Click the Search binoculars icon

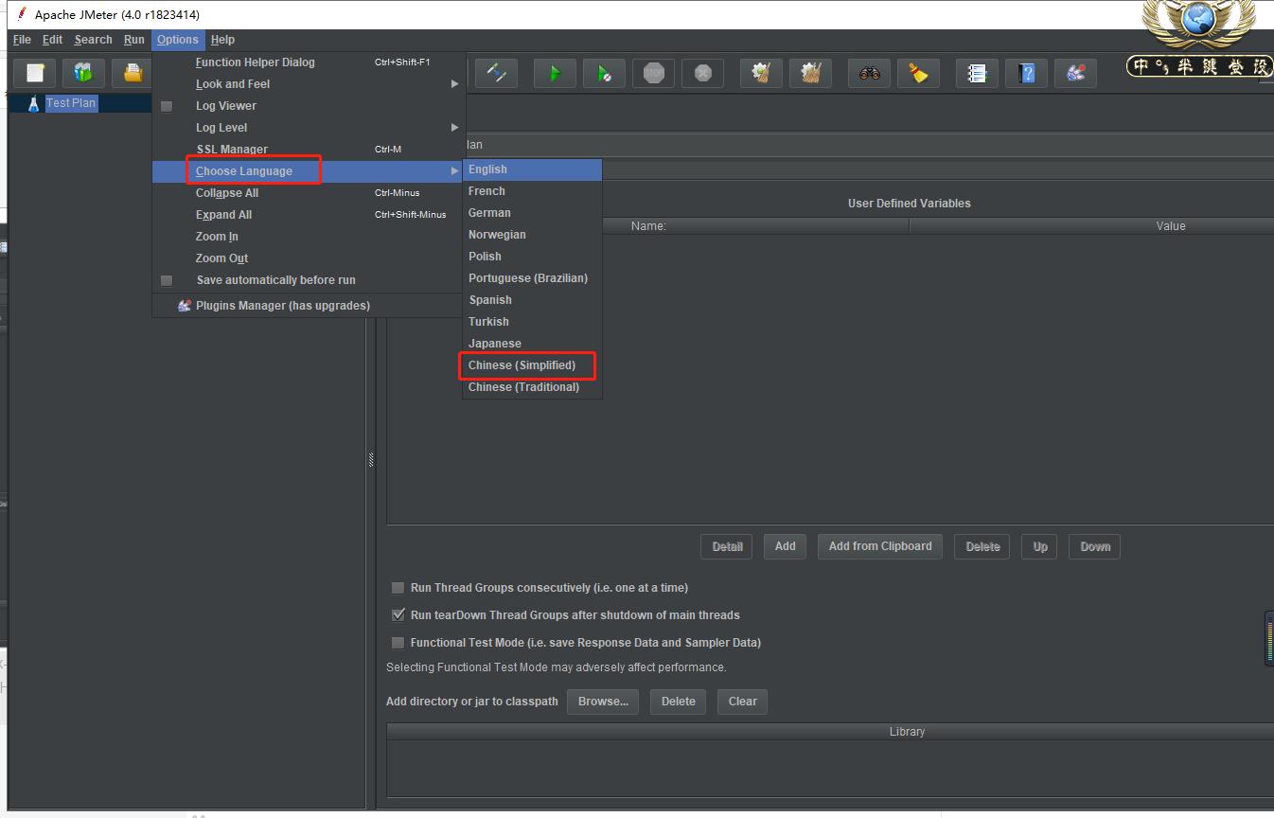869,73
